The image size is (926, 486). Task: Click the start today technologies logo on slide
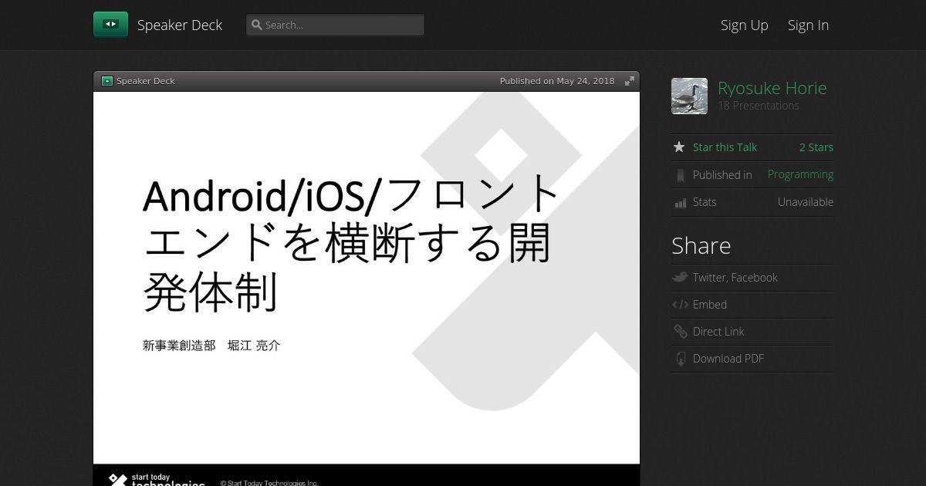click(x=157, y=480)
